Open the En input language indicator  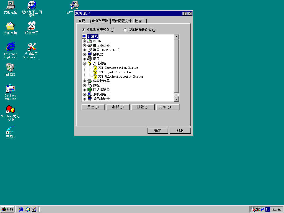tap(268, 210)
